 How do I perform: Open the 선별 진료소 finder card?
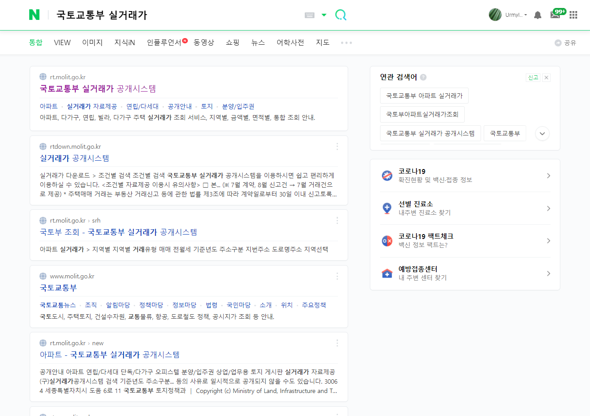click(x=465, y=208)
